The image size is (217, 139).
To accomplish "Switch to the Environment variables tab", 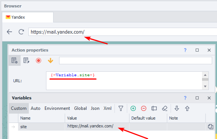I will 57,108.
